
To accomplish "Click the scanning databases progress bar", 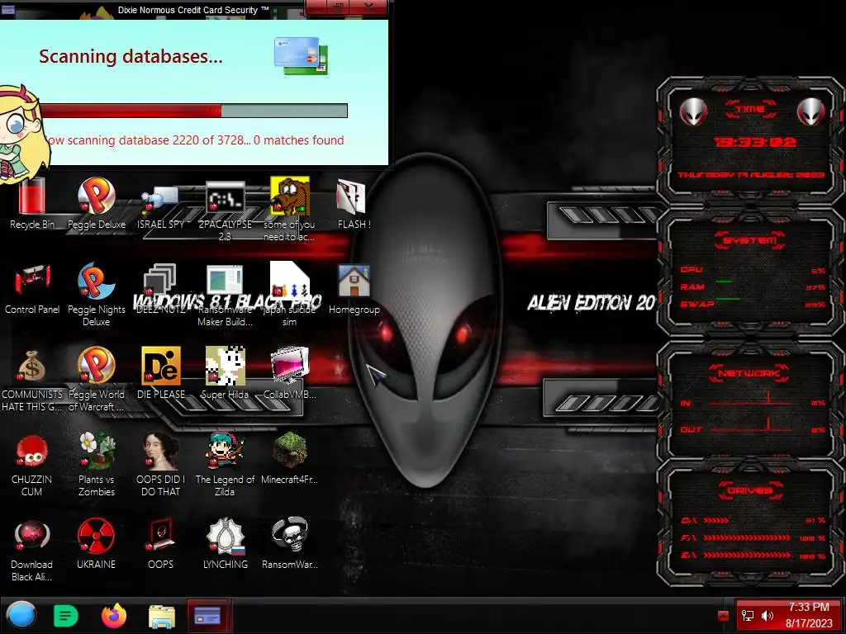I will [x=193, y=111].
